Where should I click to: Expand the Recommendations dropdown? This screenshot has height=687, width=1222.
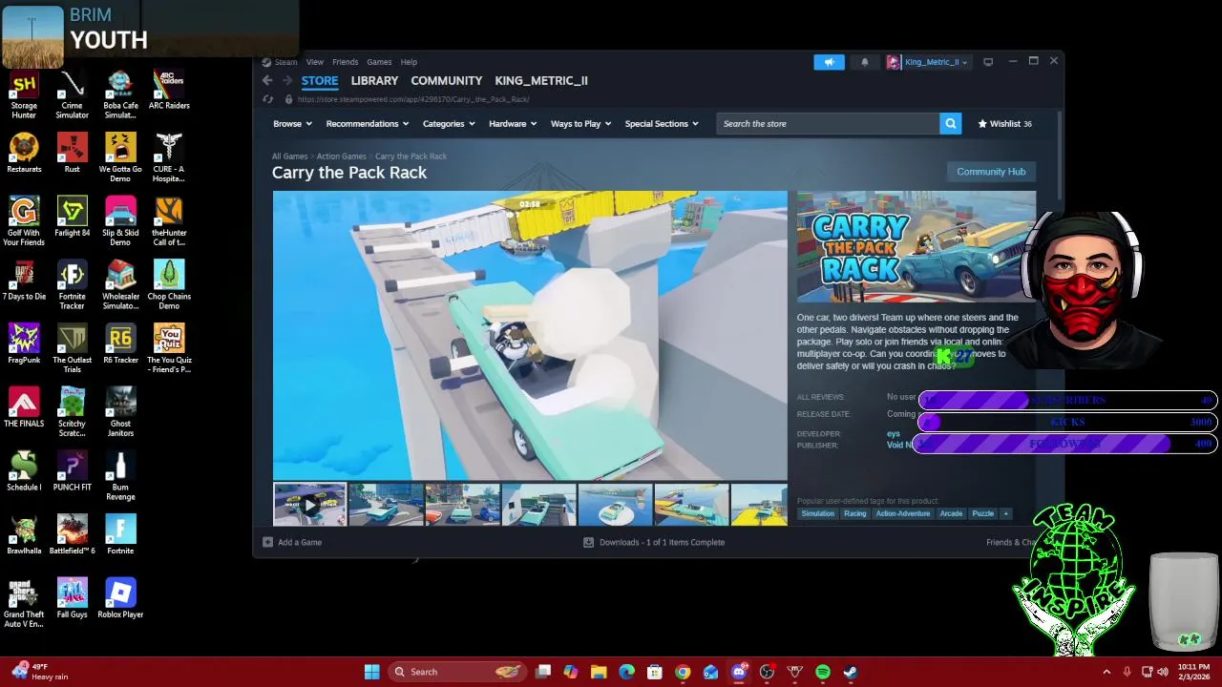point(368,123)
